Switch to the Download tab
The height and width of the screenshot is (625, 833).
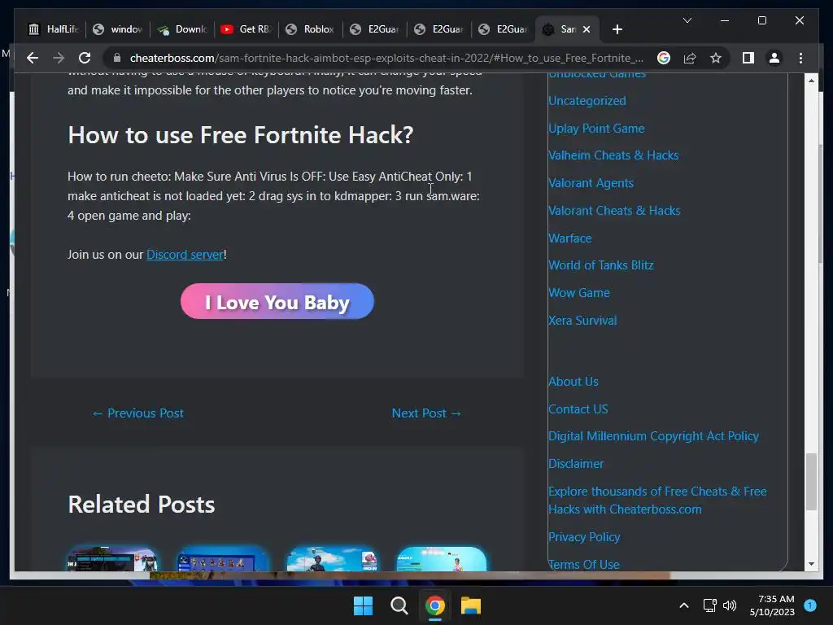(182, 29)
